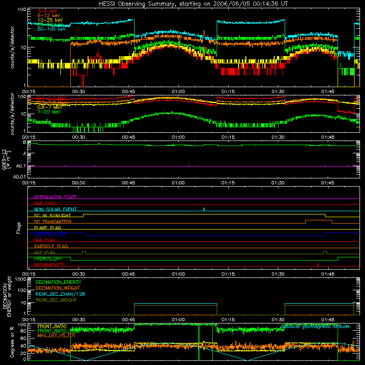Select the DECIMATION_WEIGHT legend label
Image resolution: width=365 pixels, height=365 pixels.
click(58, 288)
